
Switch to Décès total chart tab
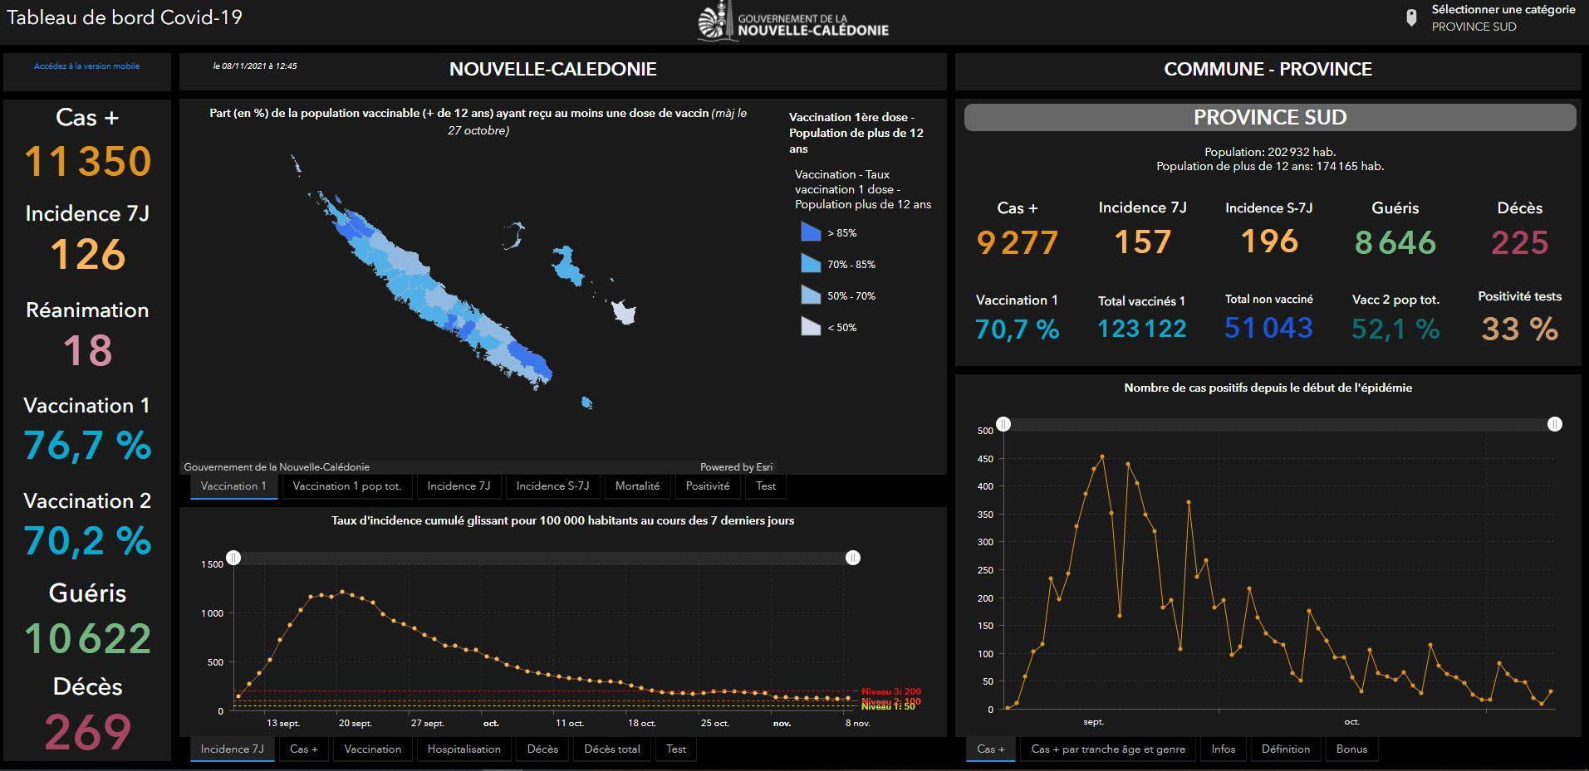tap(611, 749)
